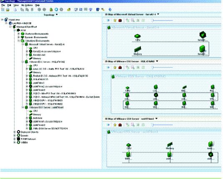Viewport: 223px width, 179px height.
Task: Select CPU node in VMware ESX Server map
Action: coord(128,89)
